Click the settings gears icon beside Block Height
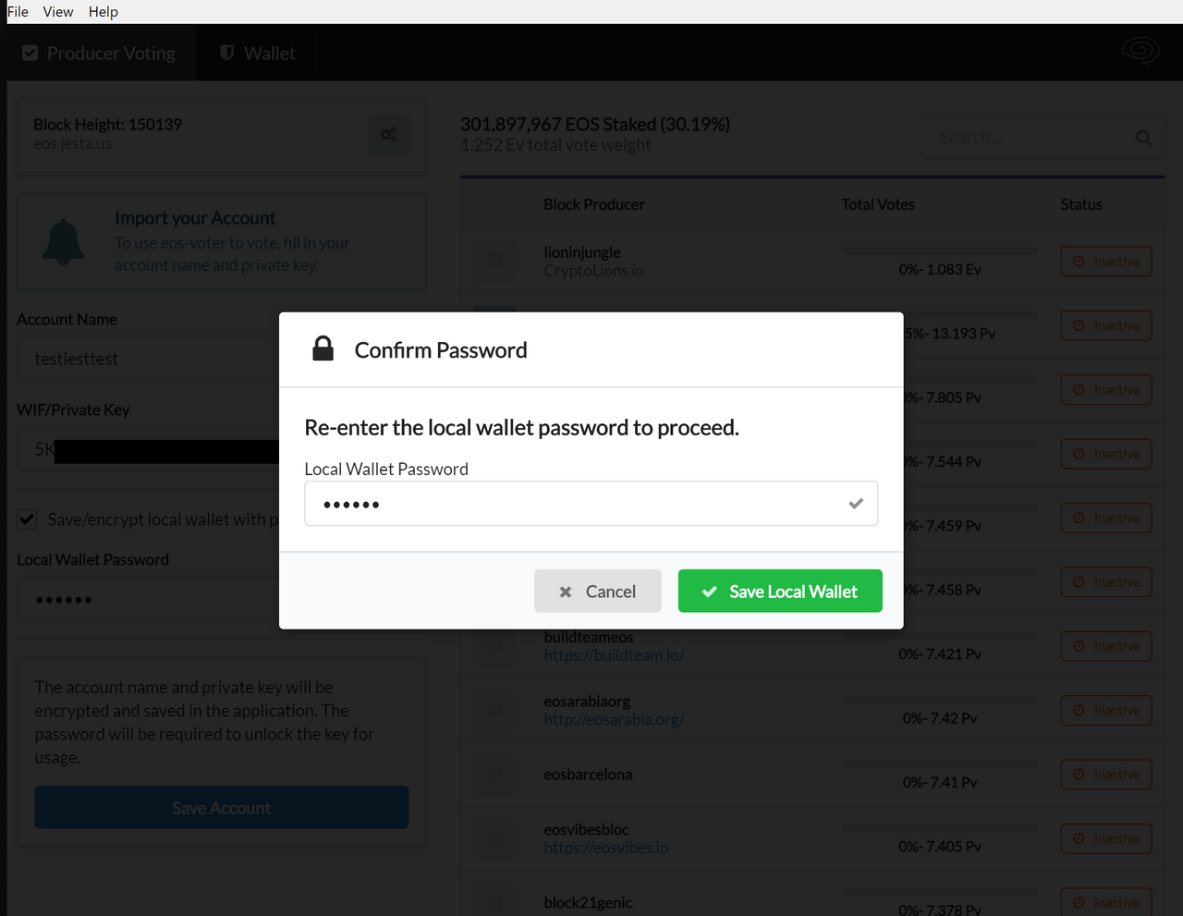 coord(389,135)
